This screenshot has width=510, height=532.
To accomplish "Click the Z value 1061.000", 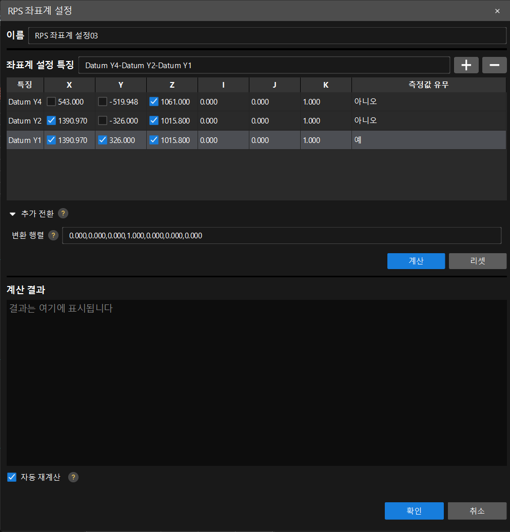I will click(175, 102).
